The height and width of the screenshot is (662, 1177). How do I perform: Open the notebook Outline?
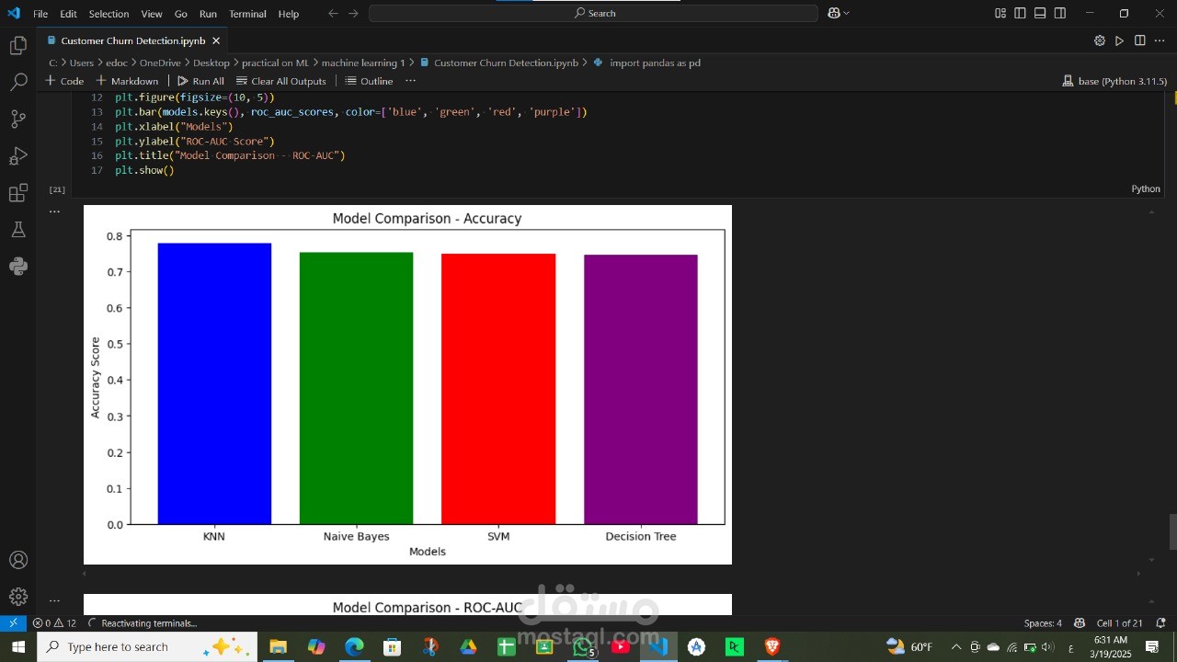click(x=369, y=81)
